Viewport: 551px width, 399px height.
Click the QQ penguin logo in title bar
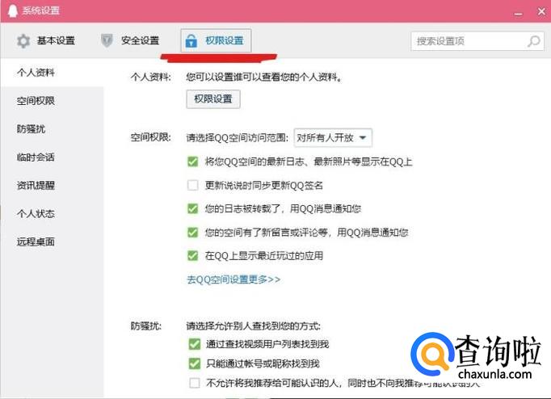point(13,10)
